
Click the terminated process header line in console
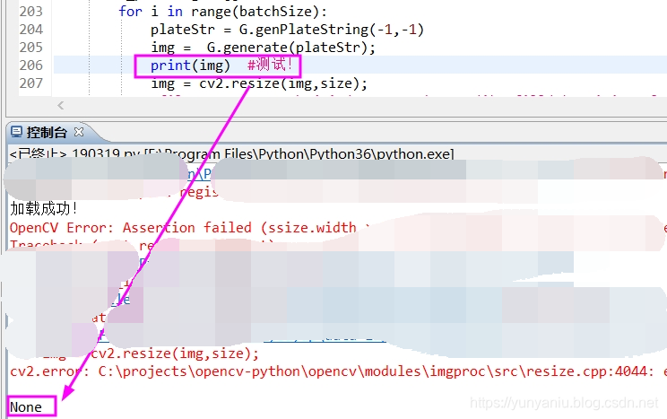click(x=232, y=153)
